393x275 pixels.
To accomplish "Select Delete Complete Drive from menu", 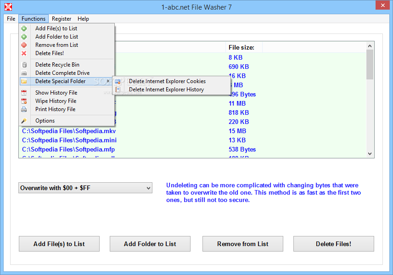I will [x=67, y=73].
